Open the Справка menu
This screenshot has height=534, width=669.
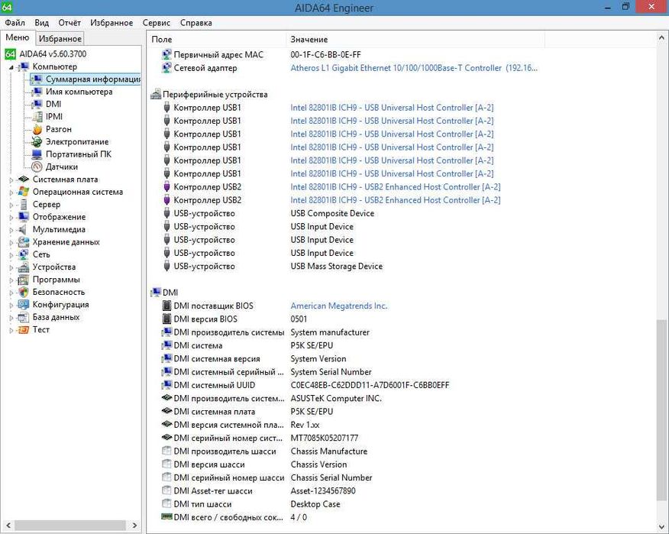coord(196,23)
